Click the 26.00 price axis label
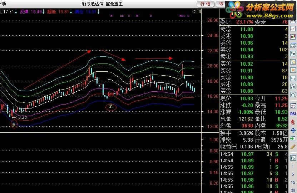 (213, 20)
